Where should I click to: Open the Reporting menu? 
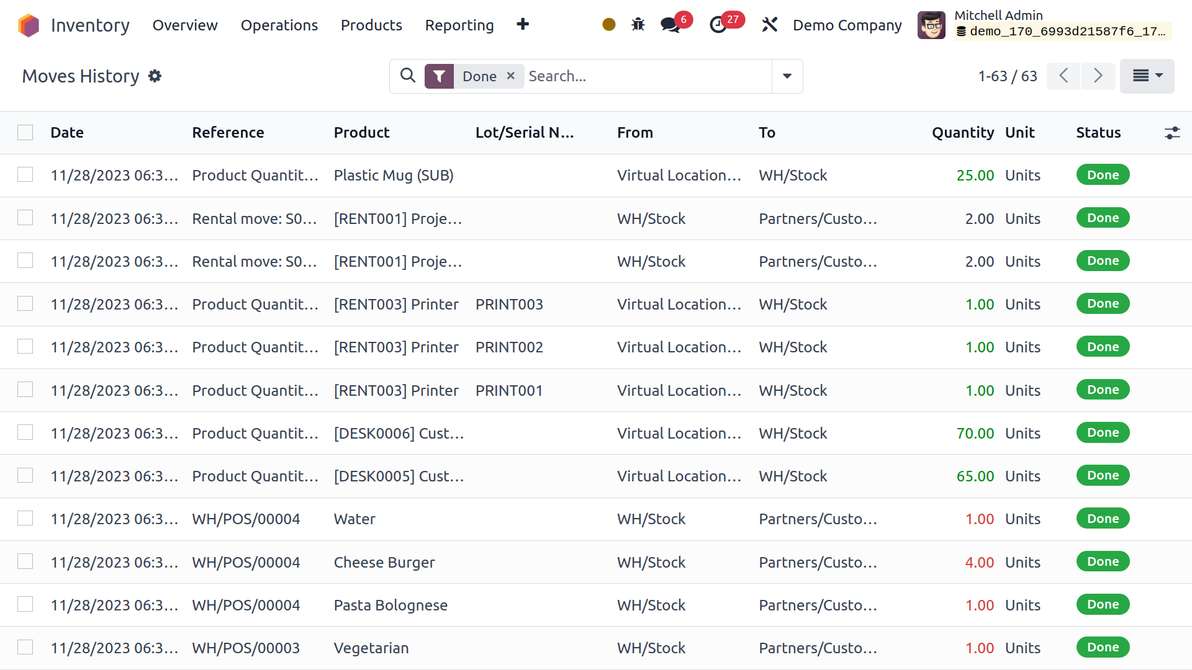[x=459, y=25]
